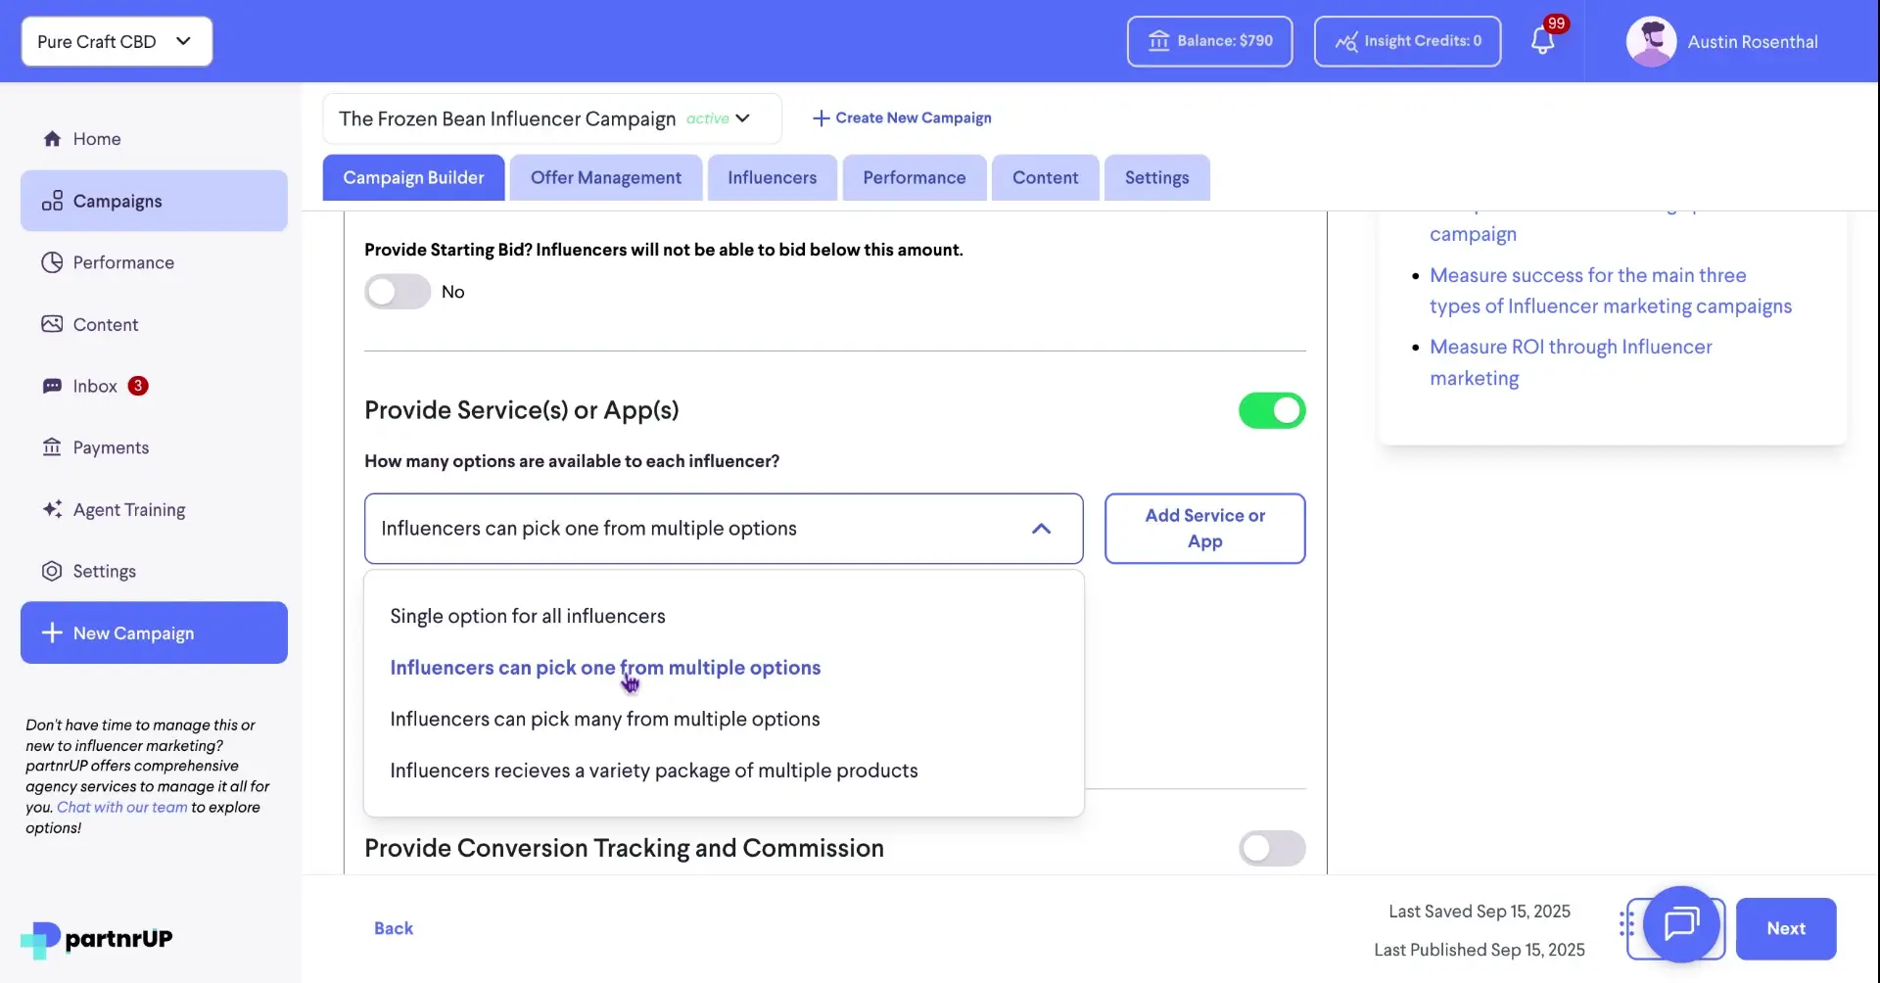
Task: Open the Inbox with 3 unread messages
Action: click(94, 386)
